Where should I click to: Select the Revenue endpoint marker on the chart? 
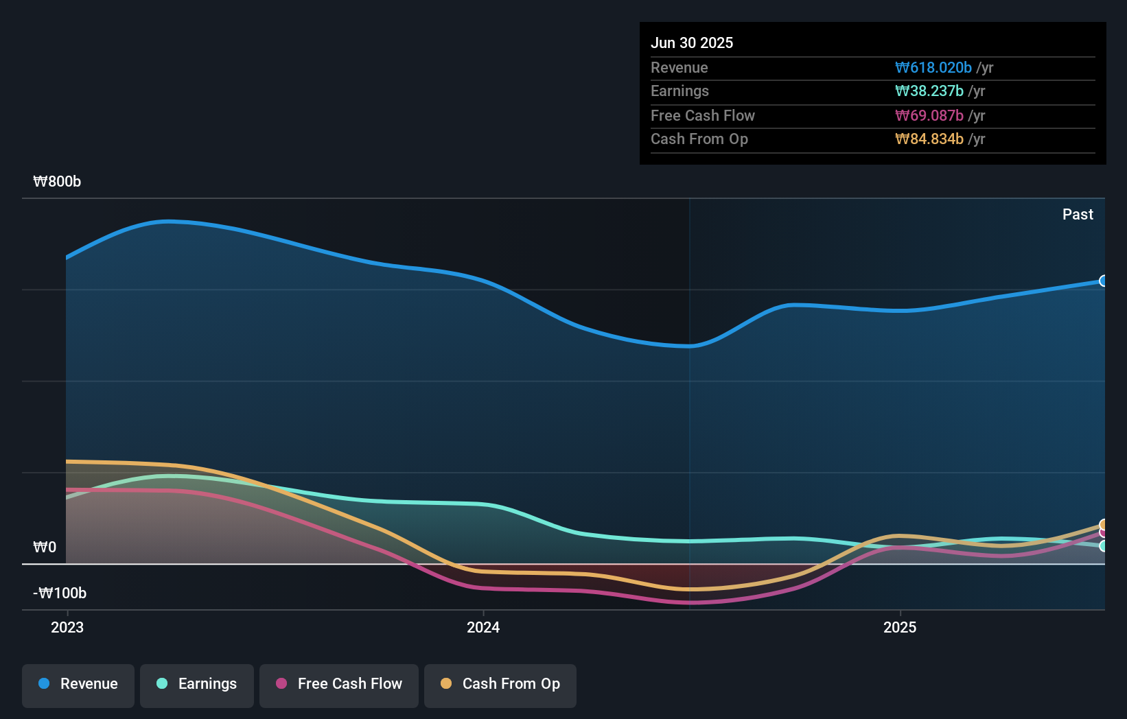coord(1103,281)
